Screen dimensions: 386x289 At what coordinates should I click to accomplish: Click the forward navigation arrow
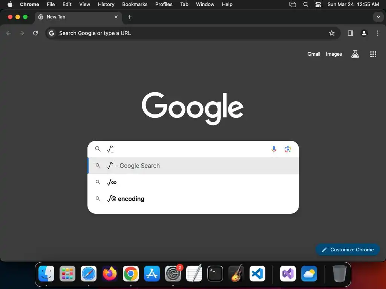(22, 33)
